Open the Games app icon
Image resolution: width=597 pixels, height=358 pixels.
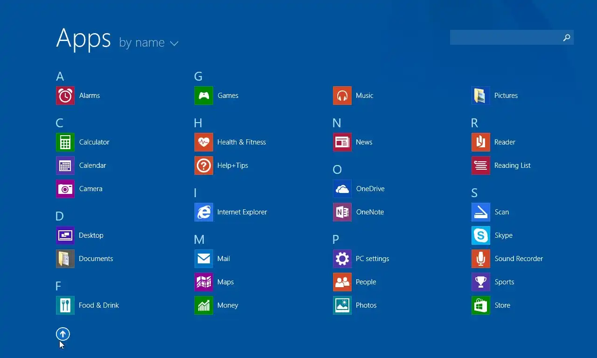204,96
